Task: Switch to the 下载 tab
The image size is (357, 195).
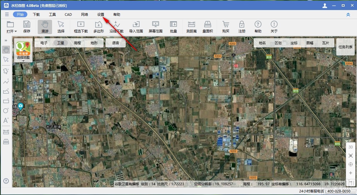Action: tap(36, 14)
